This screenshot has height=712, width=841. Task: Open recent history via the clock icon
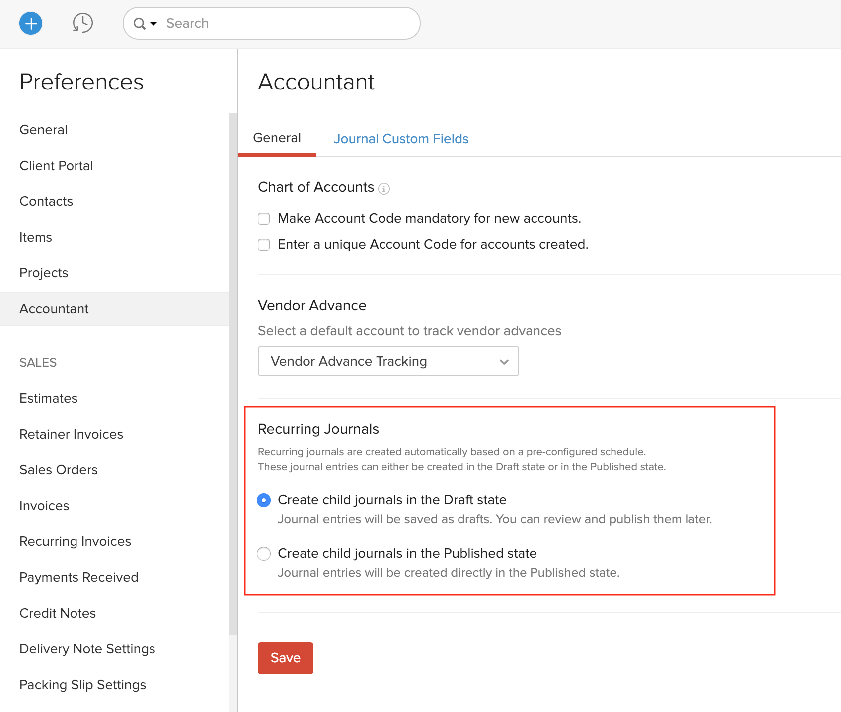82,23
